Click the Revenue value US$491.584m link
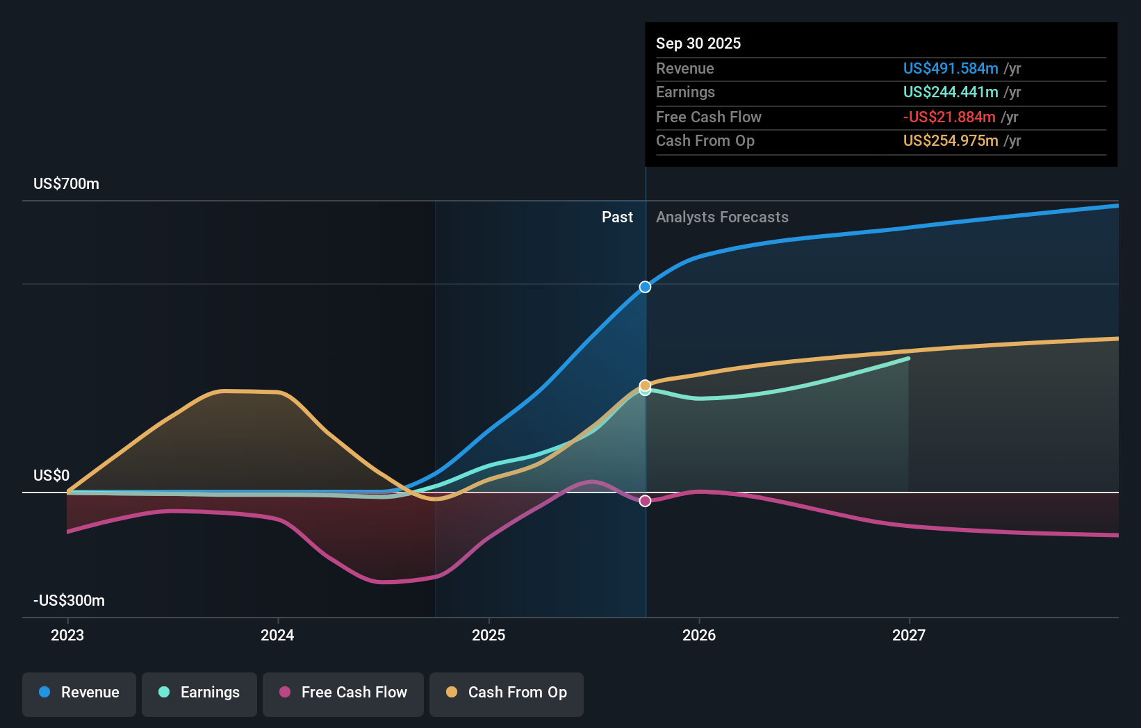1141x728 pixels. click(951, 68)
